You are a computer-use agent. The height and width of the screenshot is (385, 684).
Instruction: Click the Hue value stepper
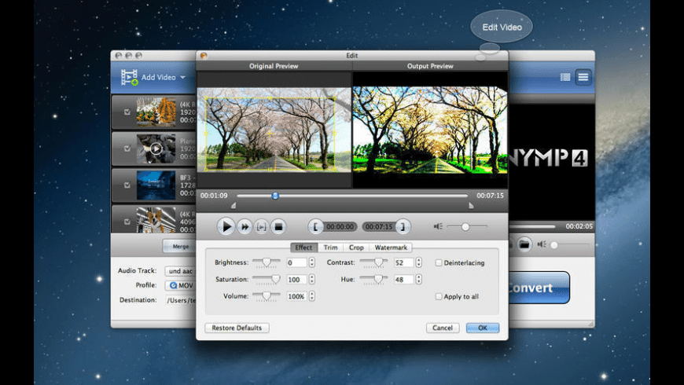point(418,279)
